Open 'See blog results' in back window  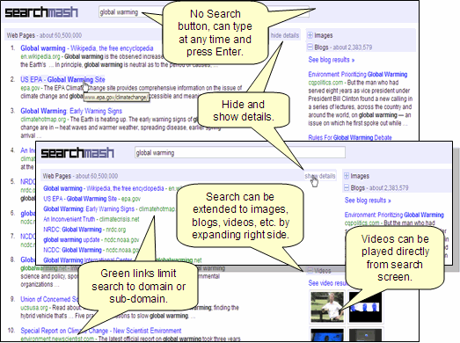click(332, 60)
